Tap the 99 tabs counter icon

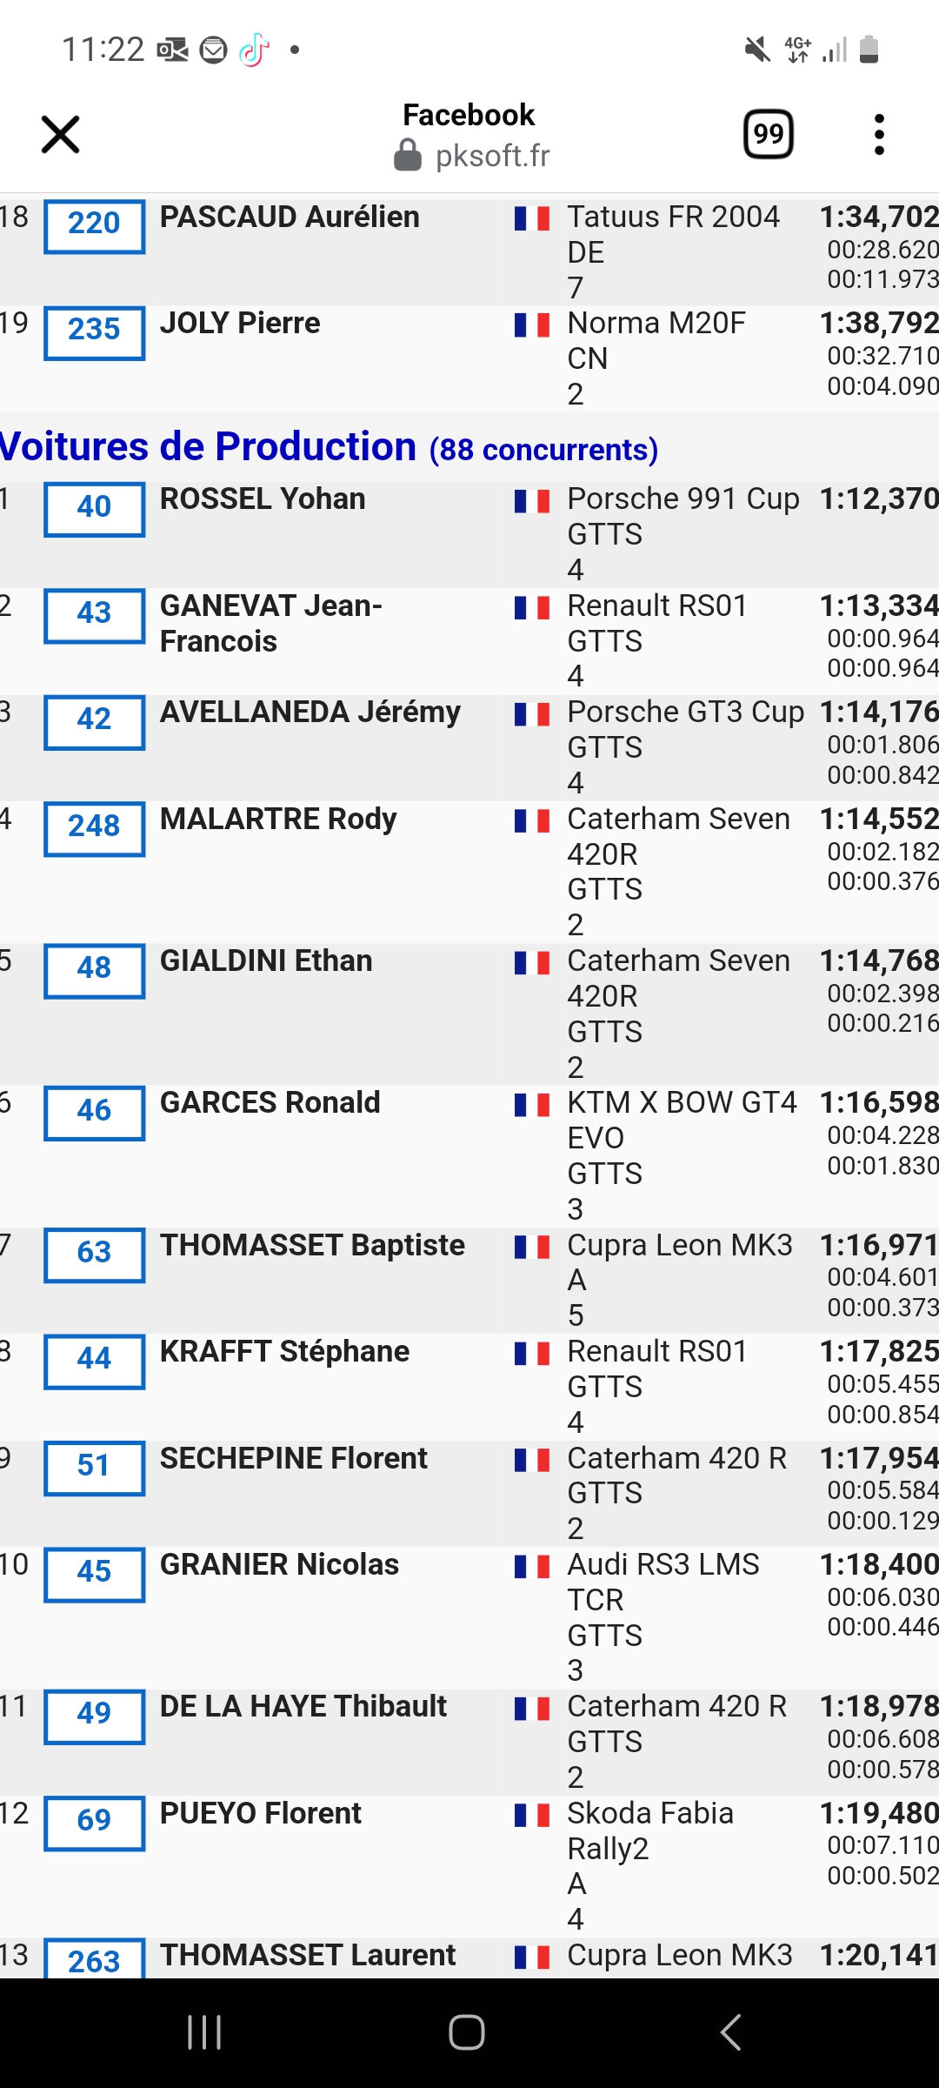[x=769, y=134]
